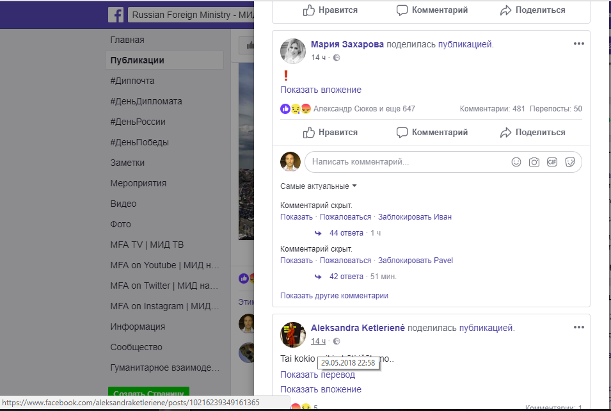Click search field with Russian Foreign Ministry
Viewport: 611px width, 411px height.
pyautogui.click(x=191, y=15)
